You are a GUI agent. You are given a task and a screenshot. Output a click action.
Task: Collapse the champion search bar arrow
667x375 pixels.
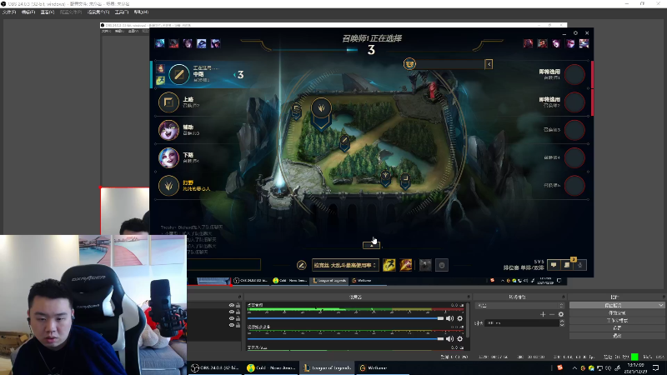489,64
